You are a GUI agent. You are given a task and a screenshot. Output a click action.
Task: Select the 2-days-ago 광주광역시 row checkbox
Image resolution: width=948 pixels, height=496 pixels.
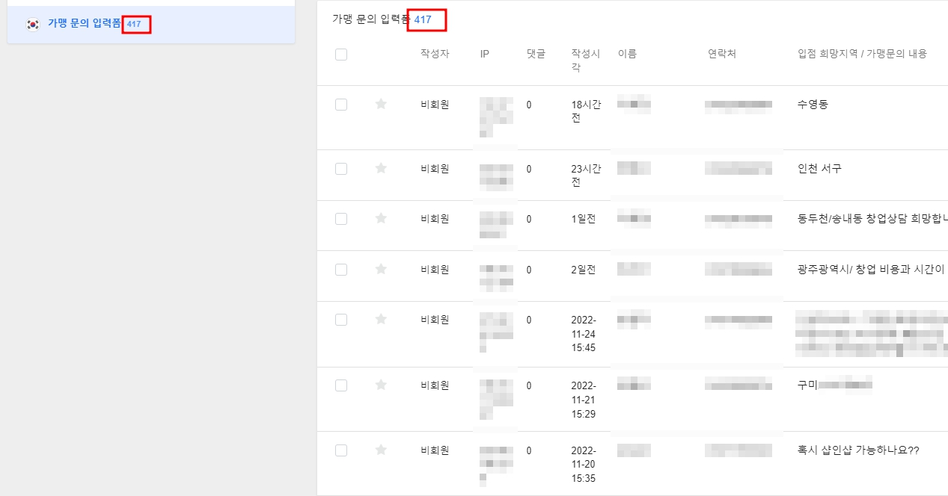(x=341, y=270)
